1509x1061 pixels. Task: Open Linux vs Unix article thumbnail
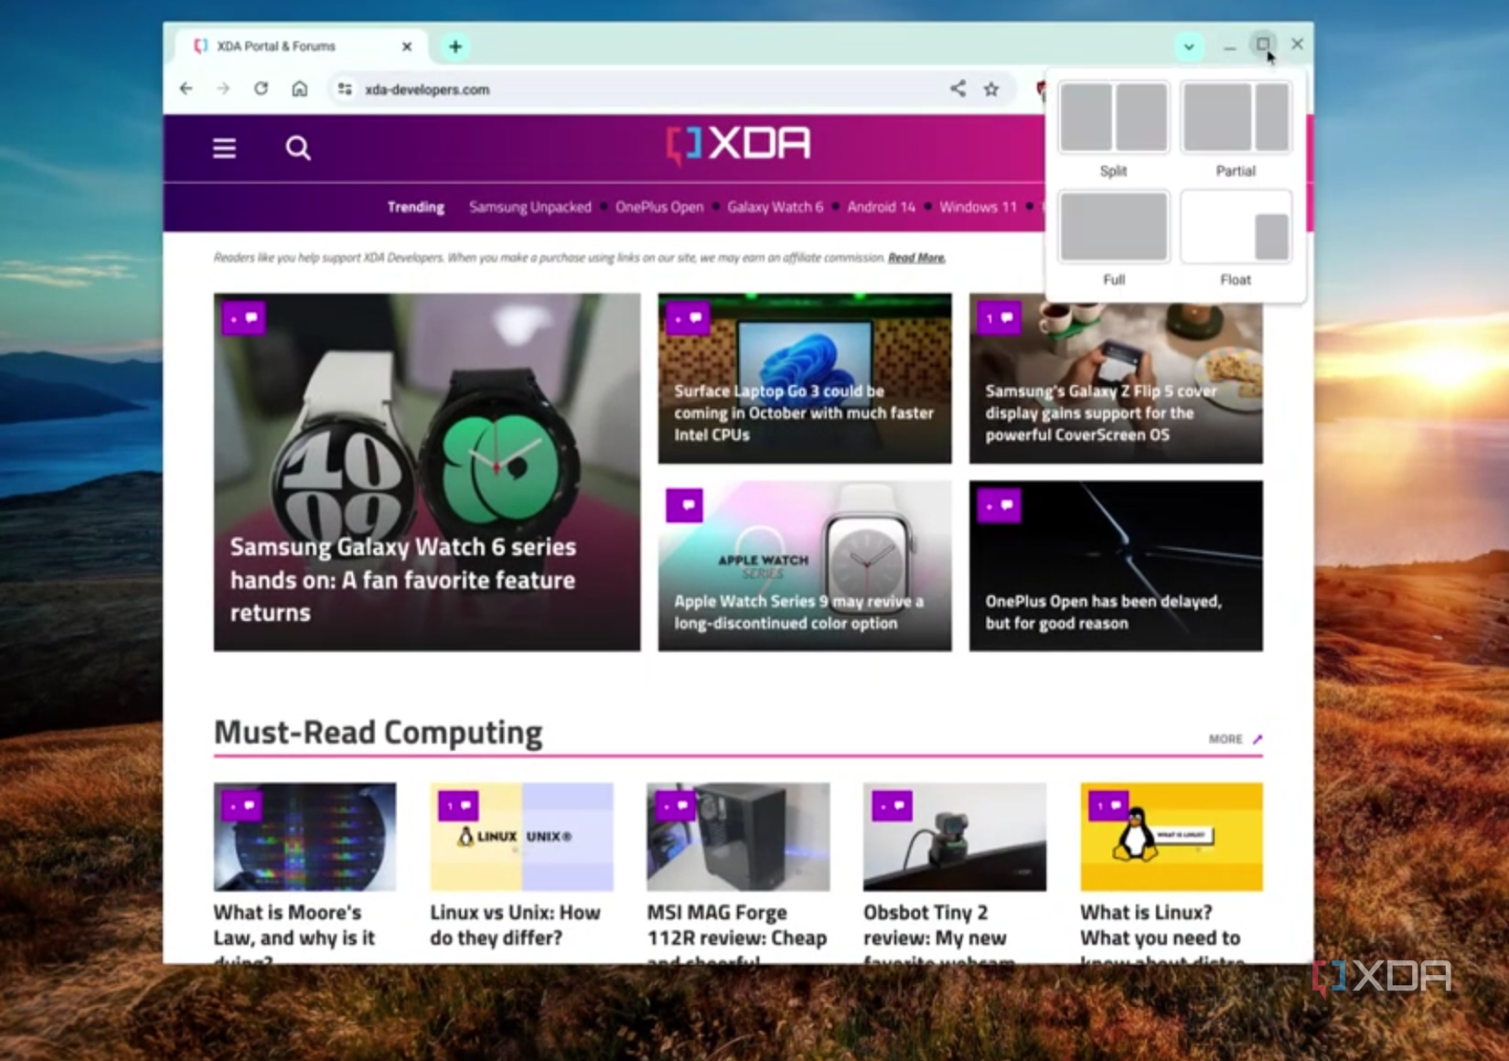521,837
